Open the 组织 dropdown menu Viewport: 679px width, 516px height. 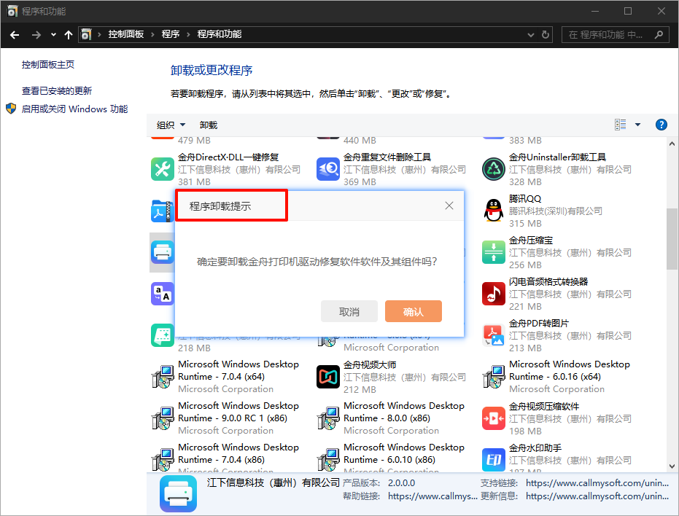coord(171,125)
